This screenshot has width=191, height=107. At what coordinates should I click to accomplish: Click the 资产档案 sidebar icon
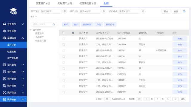click(4, 72)
